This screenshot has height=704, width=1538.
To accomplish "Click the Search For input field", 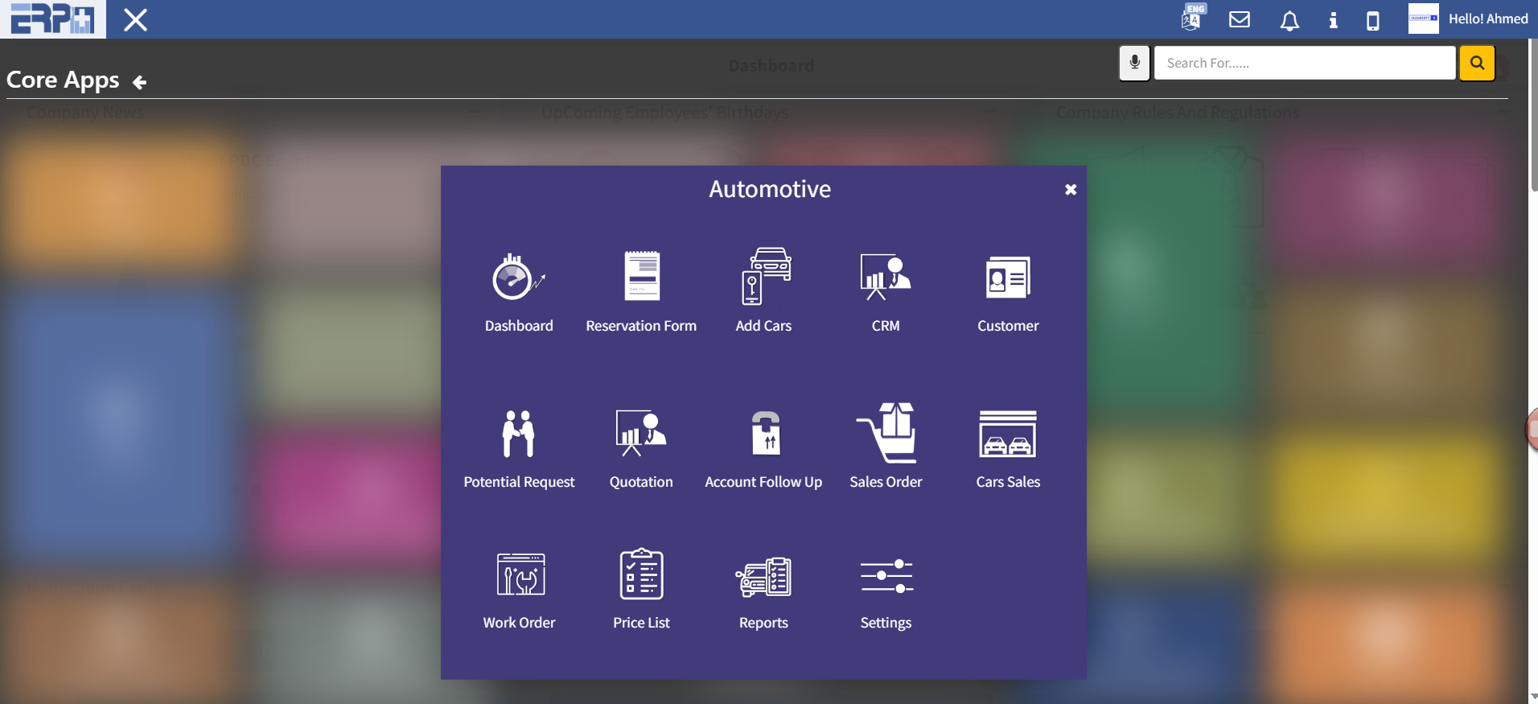I will [x=1304, y=63].
